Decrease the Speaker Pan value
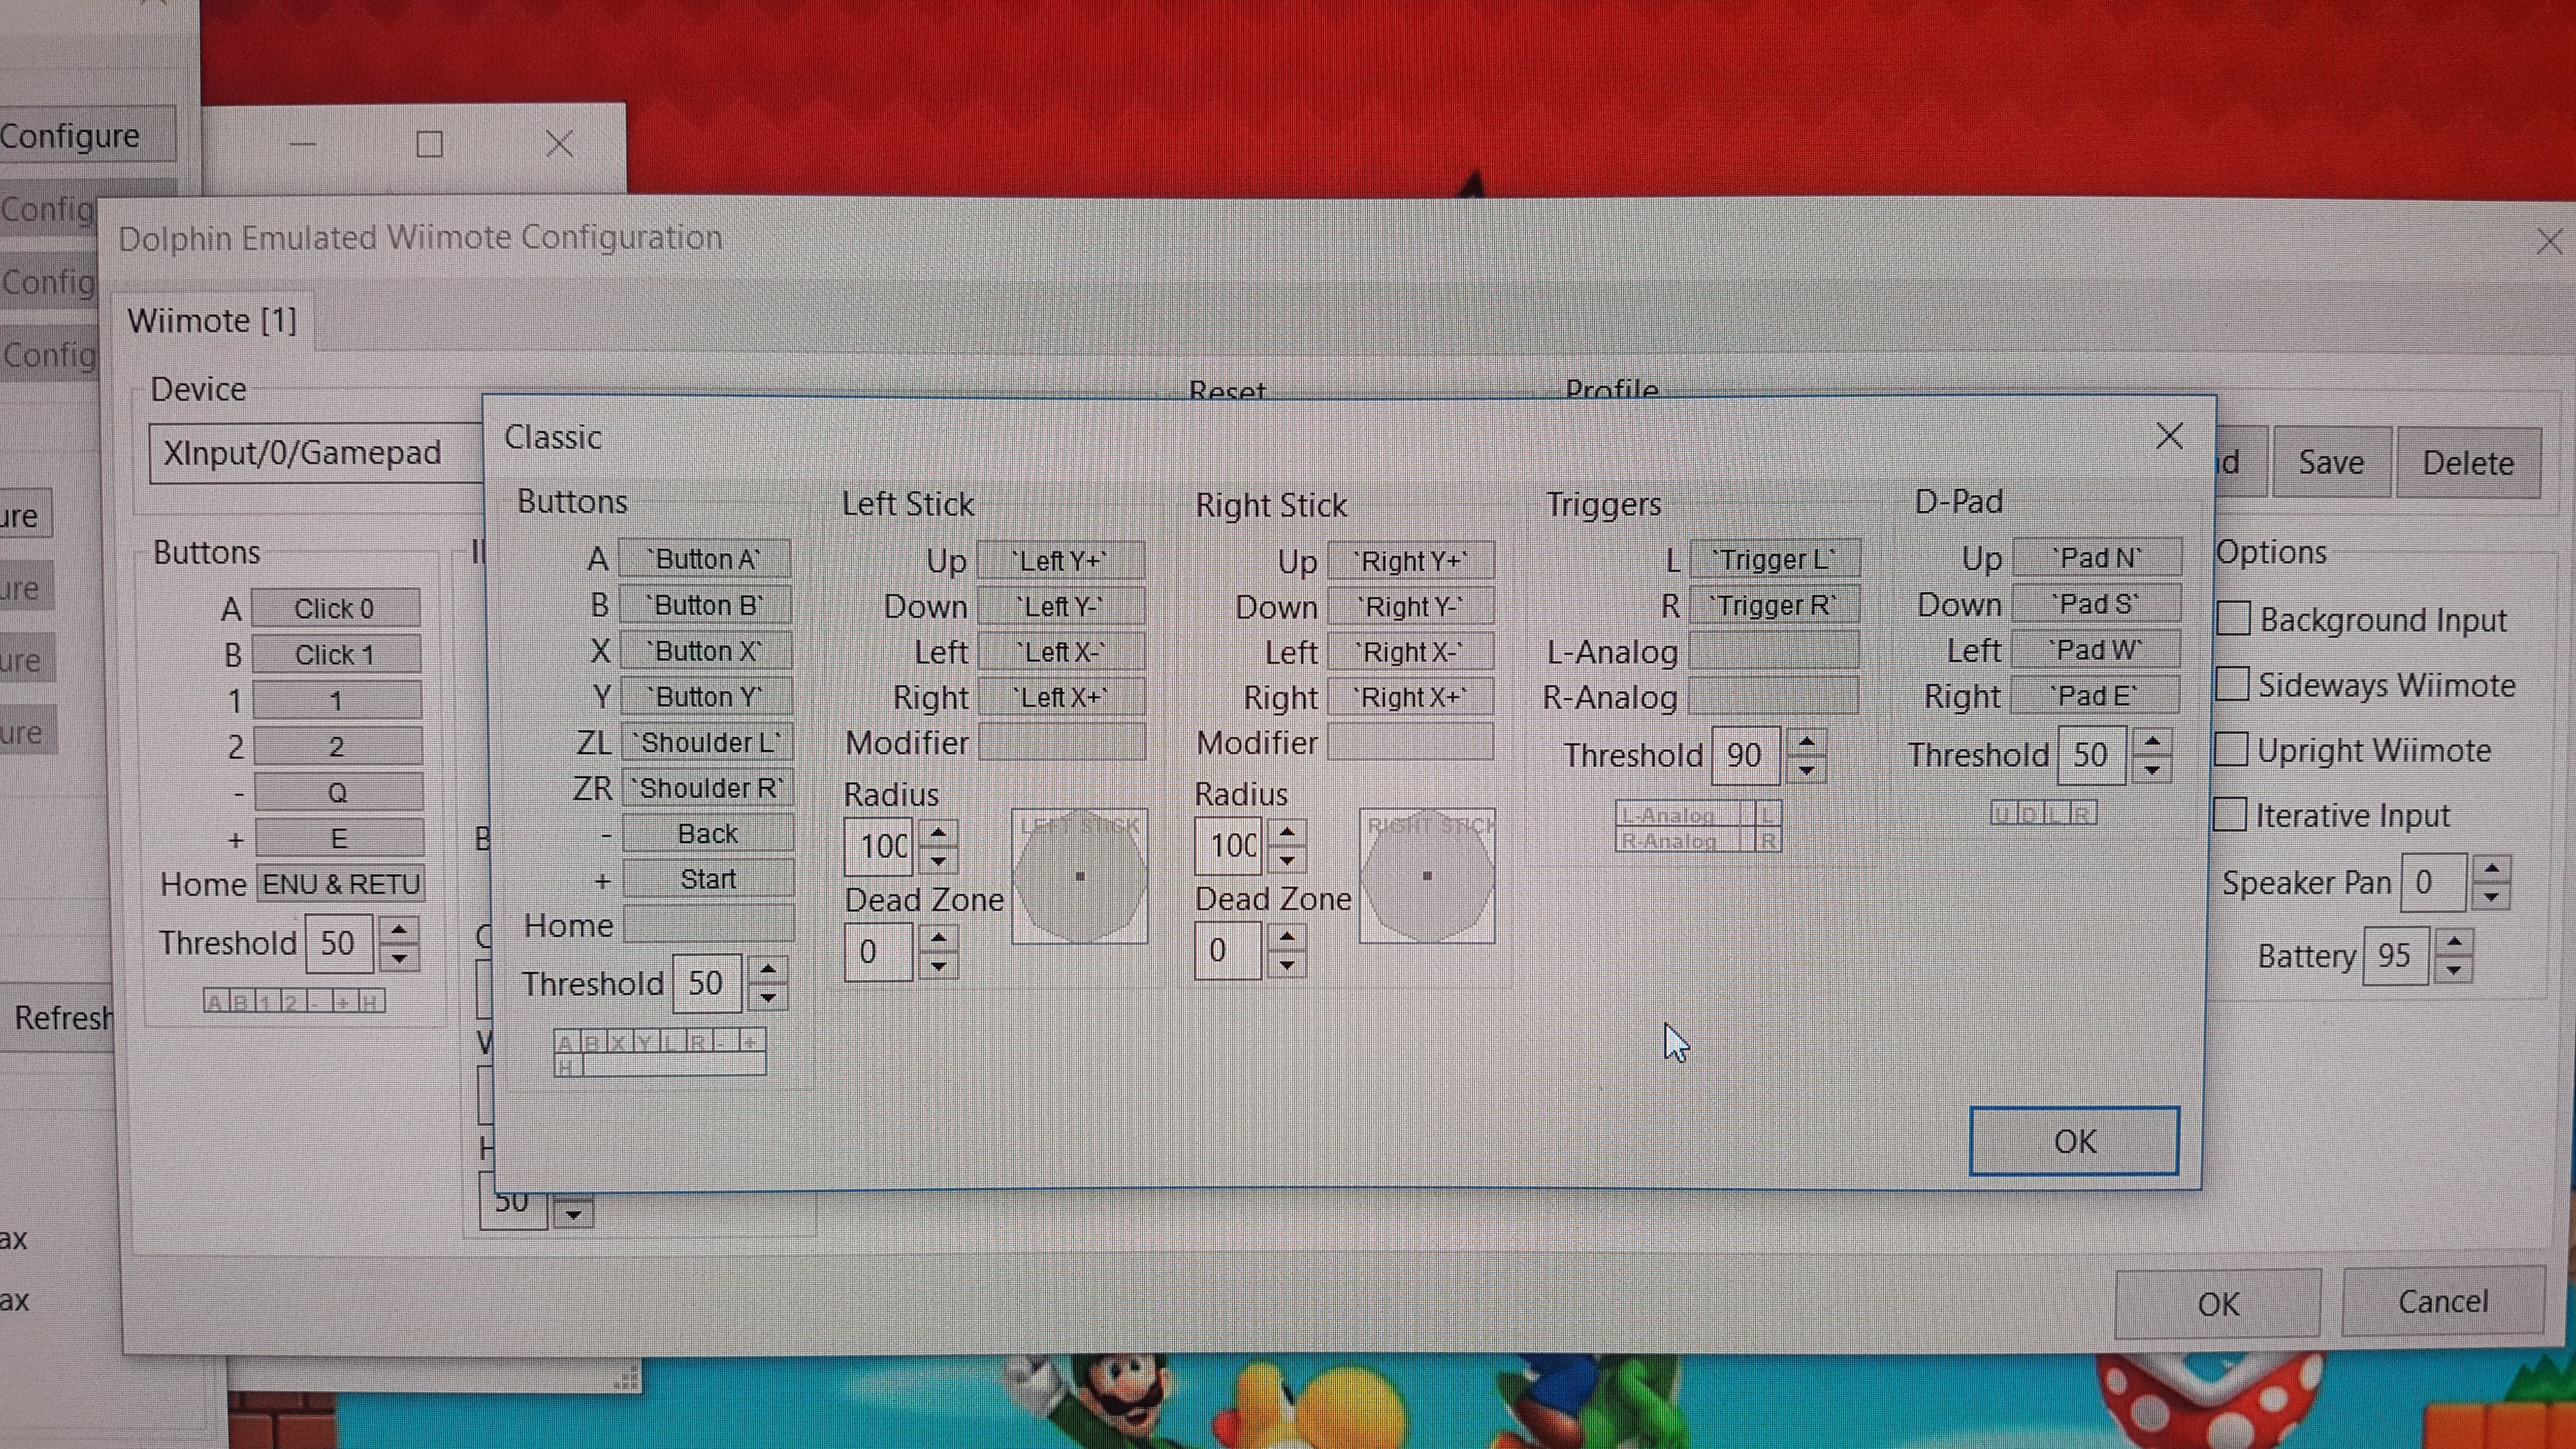 [2491, 896]
